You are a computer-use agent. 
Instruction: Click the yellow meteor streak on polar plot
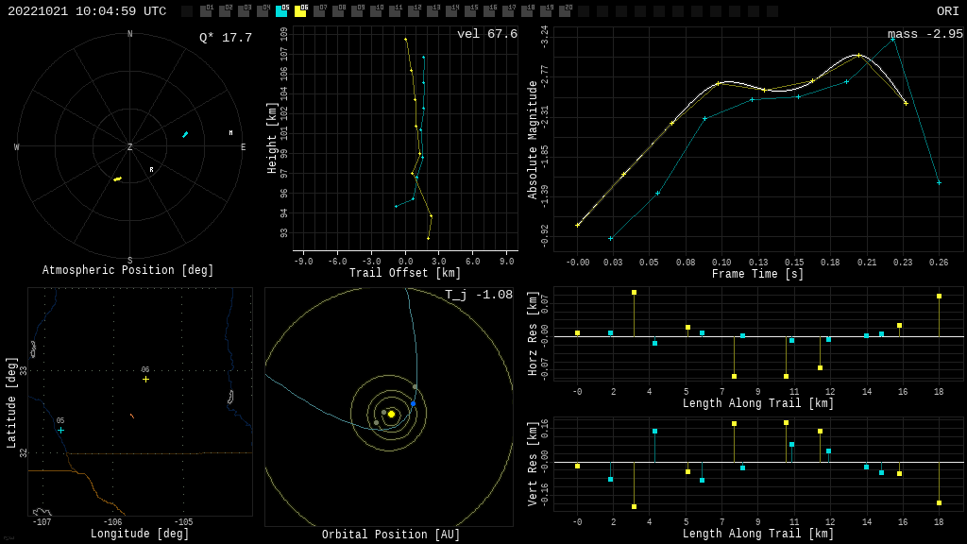point(117,178)
